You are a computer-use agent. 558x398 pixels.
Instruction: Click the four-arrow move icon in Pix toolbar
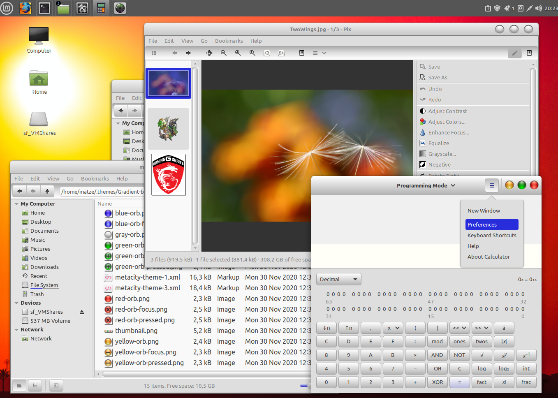coord(209,53)
